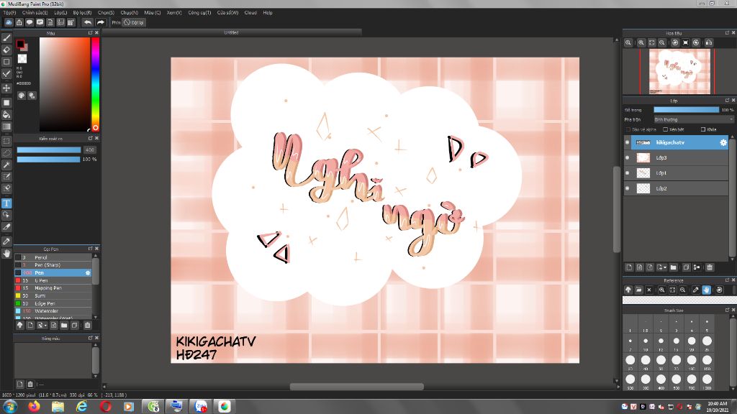Viewport: 737px width, 414px height.
Task: Open the color palette wheel icon
Action: coord(22,96)
